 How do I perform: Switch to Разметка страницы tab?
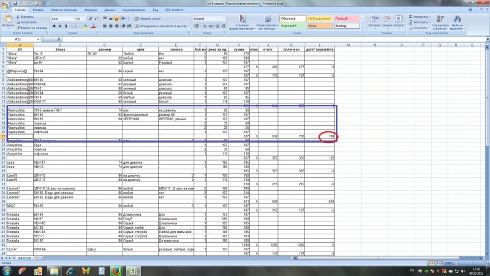pyautogui.click(x=64, y=10)
